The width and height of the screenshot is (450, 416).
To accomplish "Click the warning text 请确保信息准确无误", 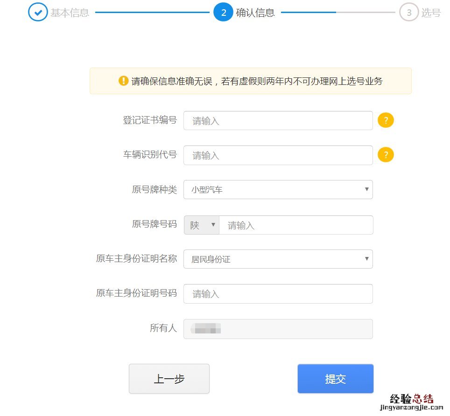I will coord(172,81).
